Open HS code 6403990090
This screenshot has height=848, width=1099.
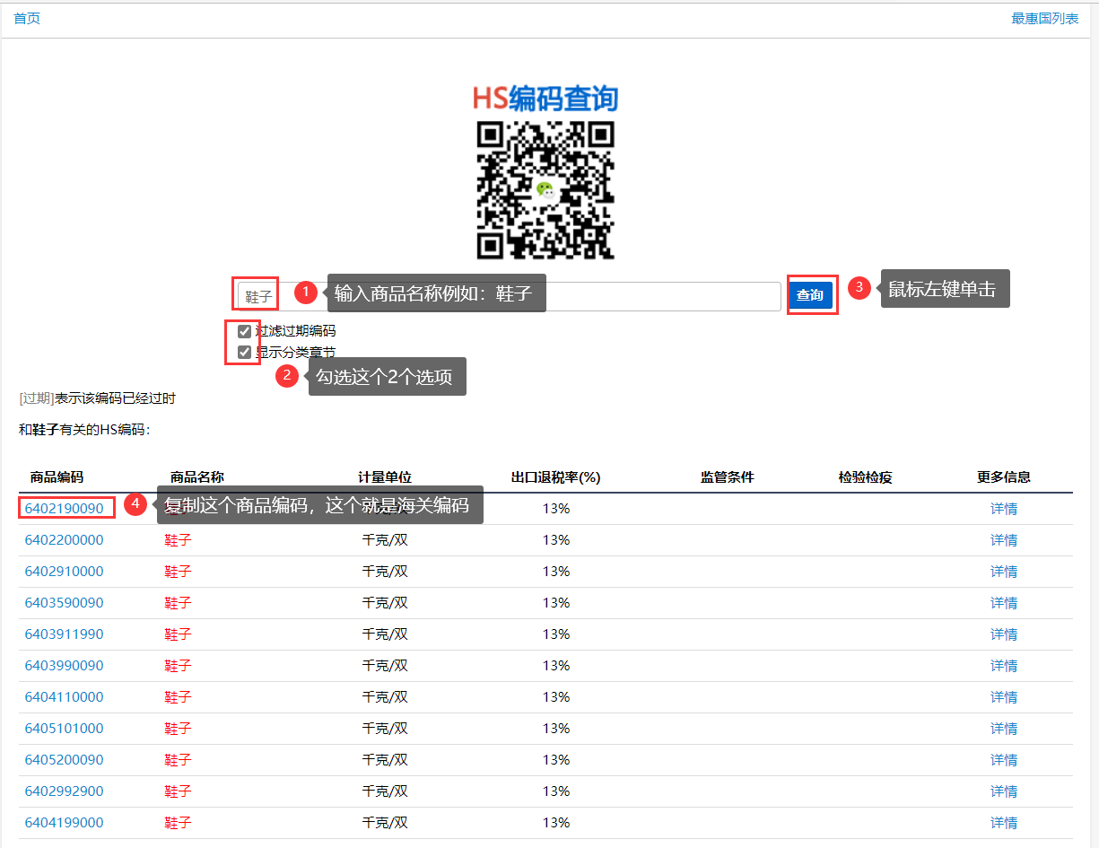[64, 666]
